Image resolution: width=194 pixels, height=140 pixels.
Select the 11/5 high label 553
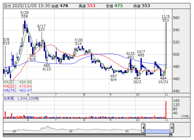(165, 20)
